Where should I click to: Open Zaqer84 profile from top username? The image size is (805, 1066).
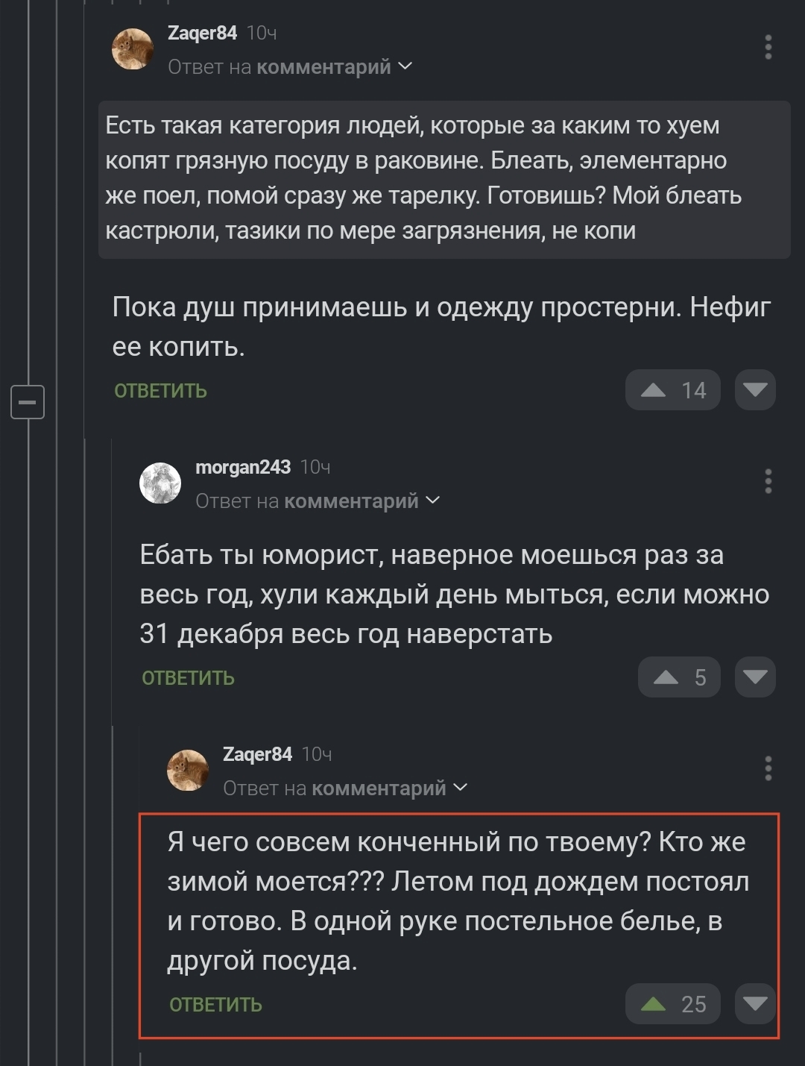point(202,33)
